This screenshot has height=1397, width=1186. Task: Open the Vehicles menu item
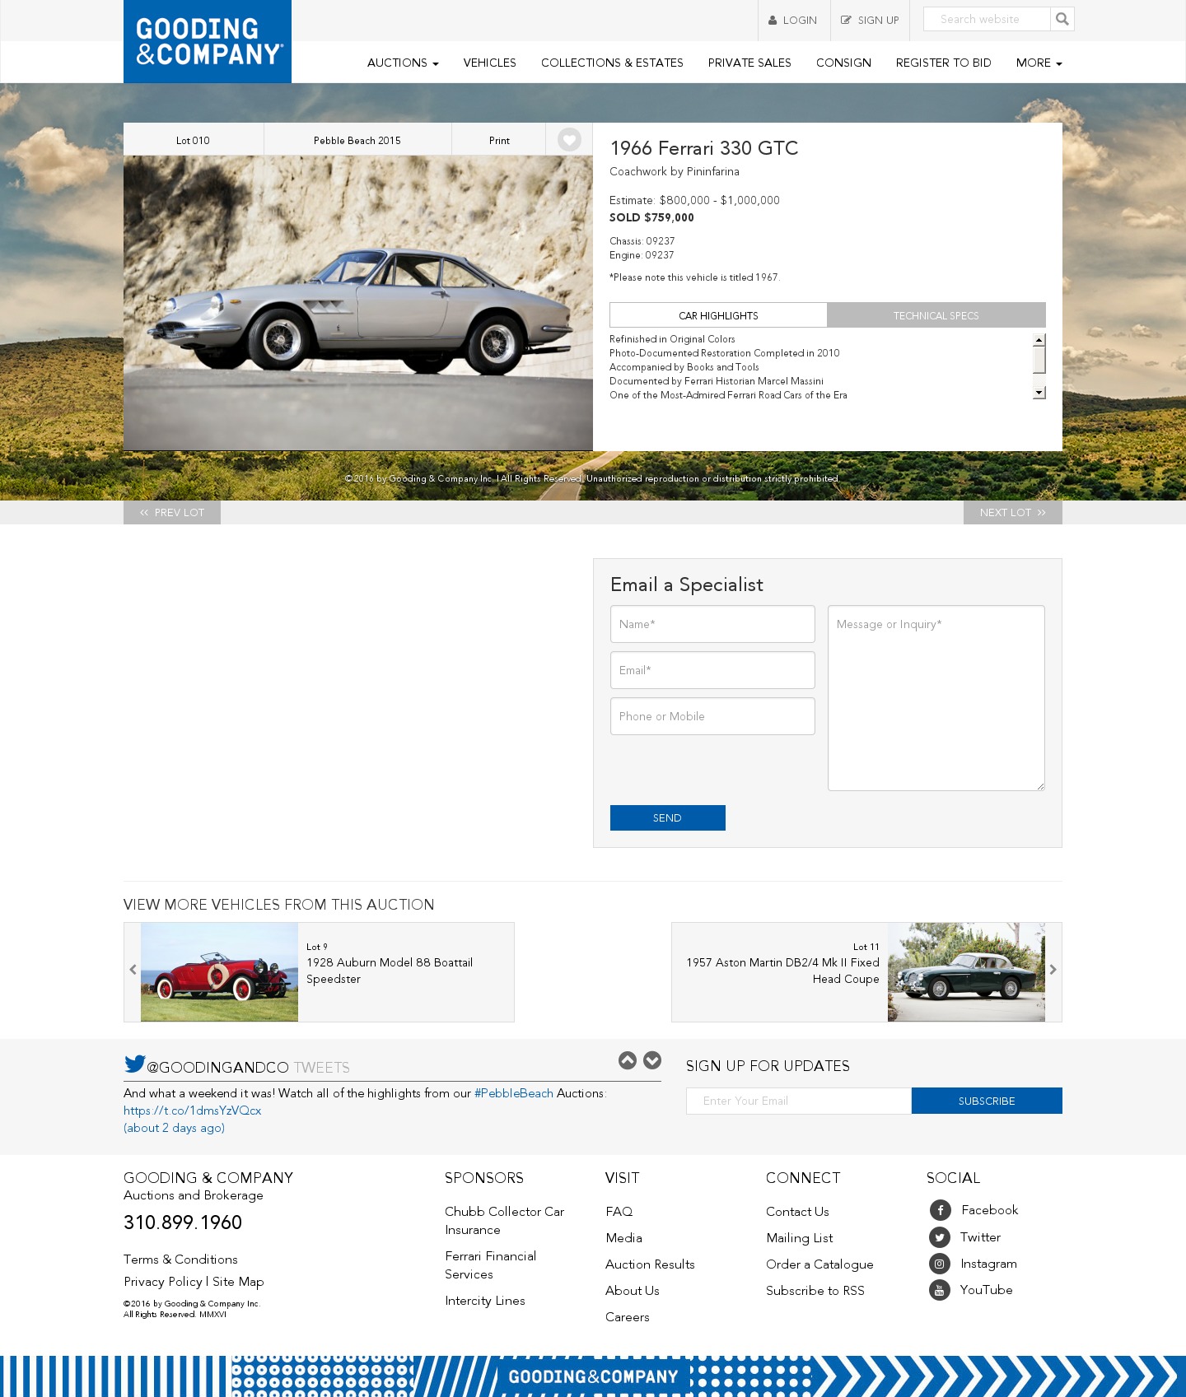tap(490, 63)
